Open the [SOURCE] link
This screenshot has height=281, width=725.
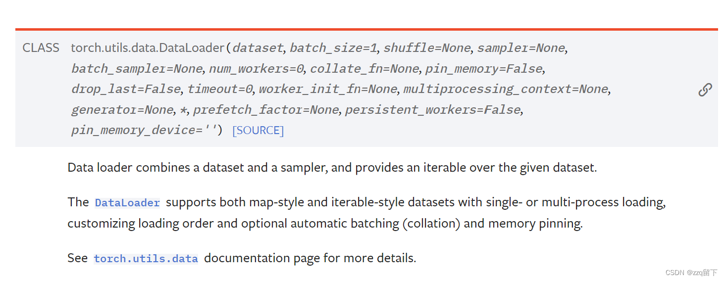258,131
